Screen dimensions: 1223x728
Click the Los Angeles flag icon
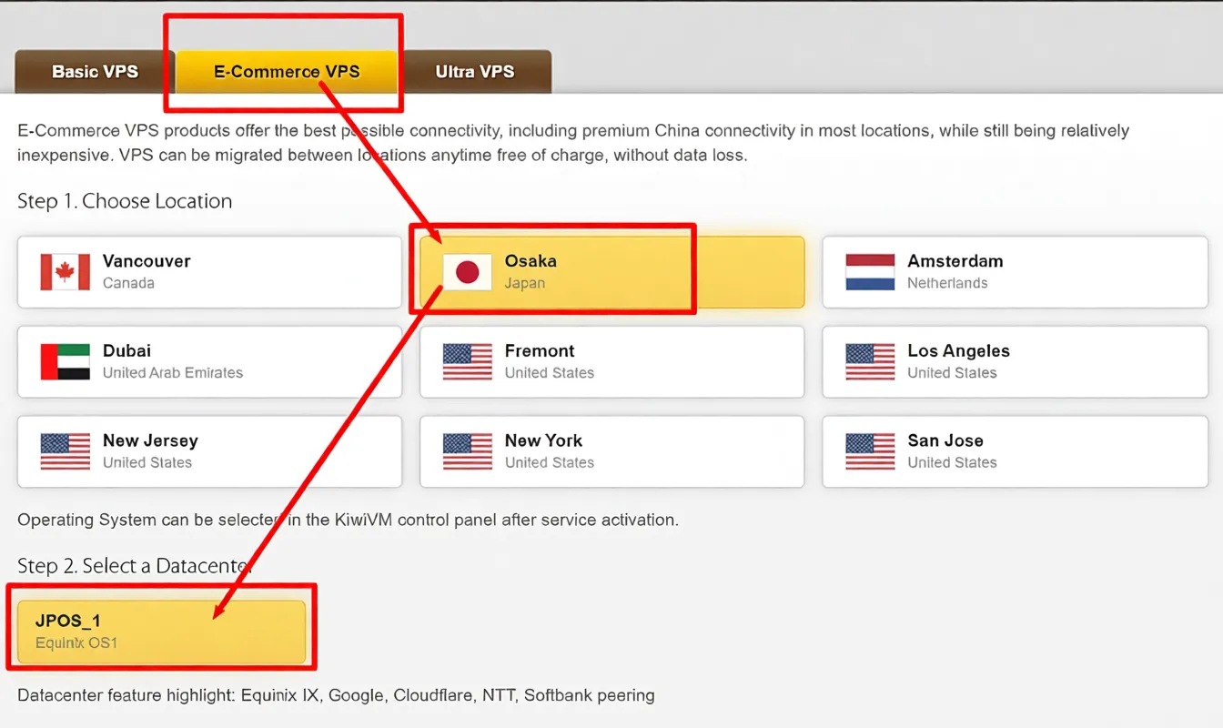click(870, 361)
